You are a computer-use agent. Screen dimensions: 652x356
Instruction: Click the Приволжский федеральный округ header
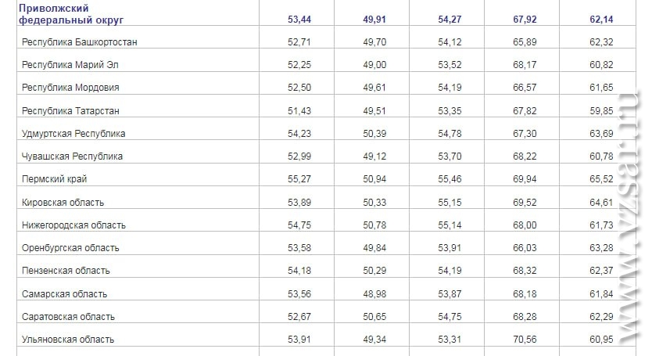coord(71,14)
